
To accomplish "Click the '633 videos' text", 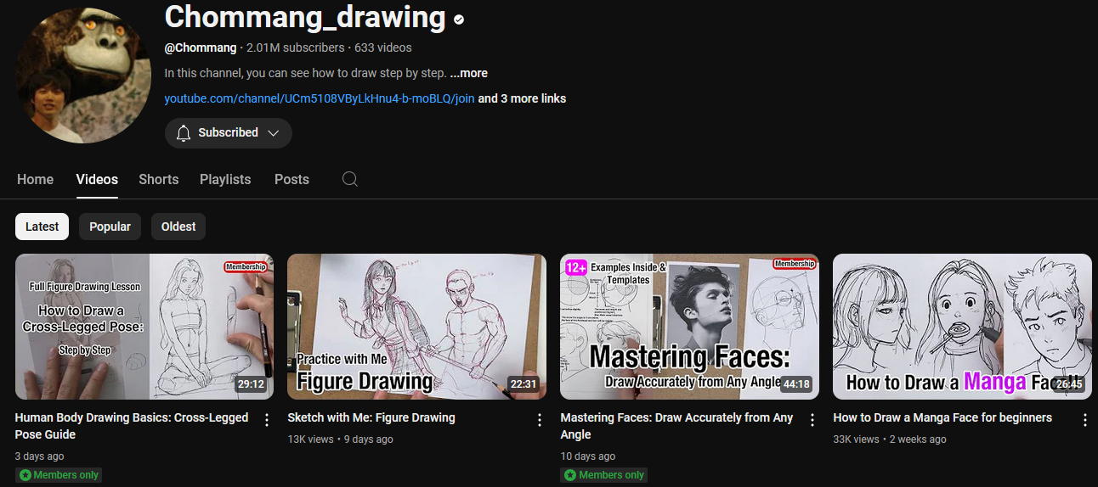I will pyautogui.click(x=383, y=48).
